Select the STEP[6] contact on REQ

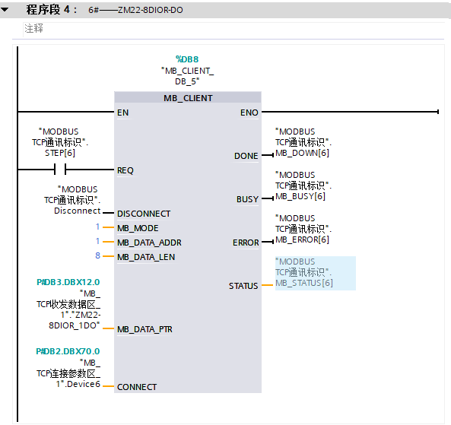point(60,170)
